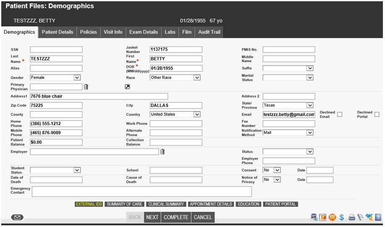This screenshot has width=385, height=227.
Task: Open the Race dropdown
Action: pyautogui.click(x=175, y=78)
